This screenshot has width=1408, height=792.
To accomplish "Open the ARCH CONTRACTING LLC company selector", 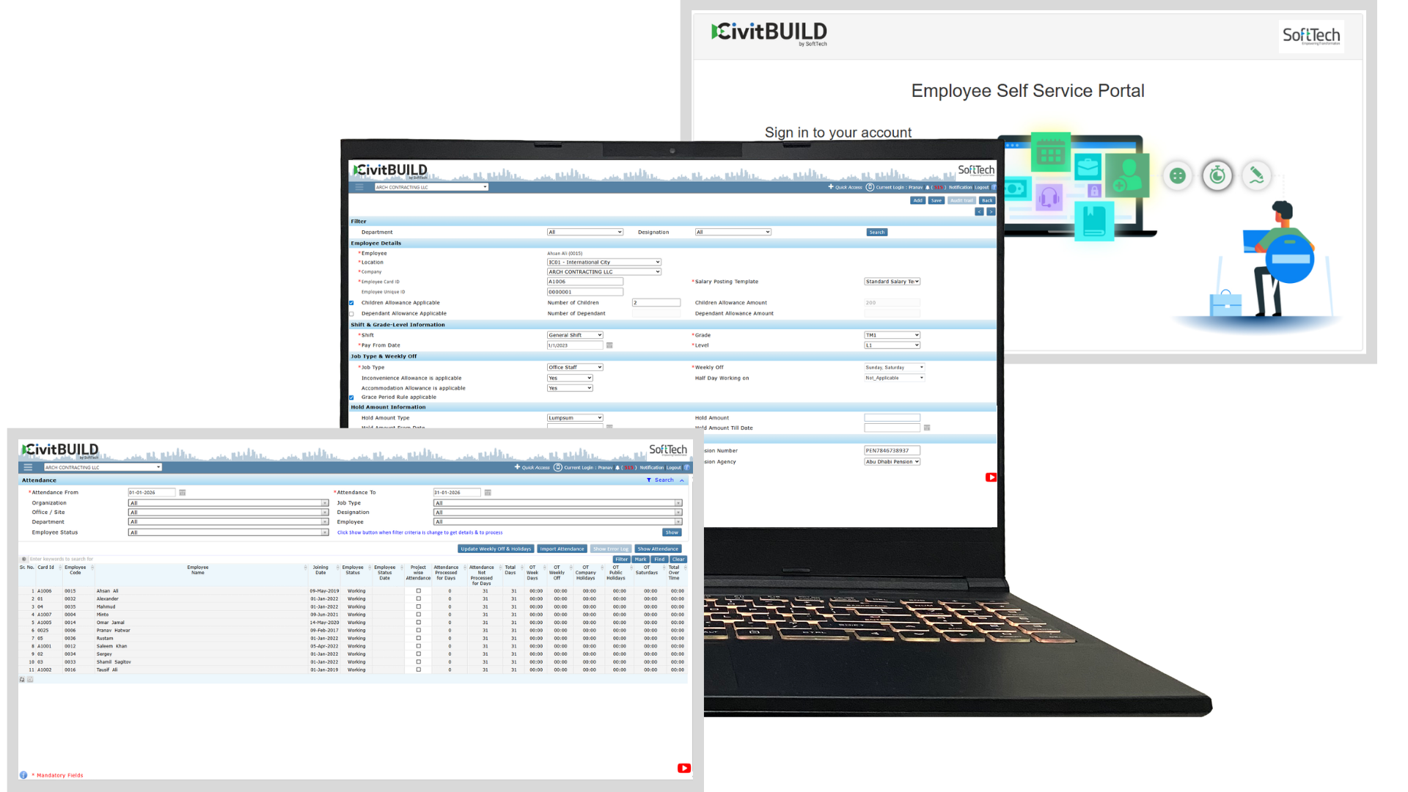I will click(x=103, y=467).
